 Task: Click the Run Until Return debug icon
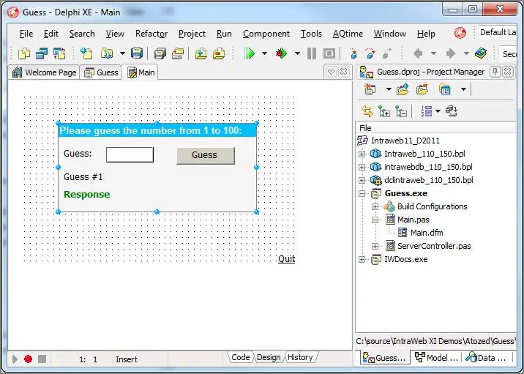tap(386, 53)
